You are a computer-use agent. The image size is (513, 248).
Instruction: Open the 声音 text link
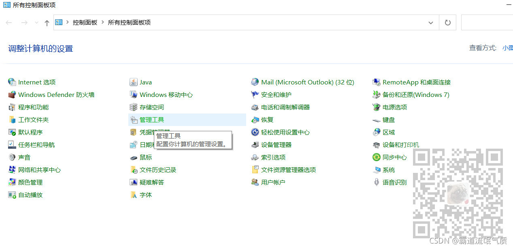pos(24,157)
